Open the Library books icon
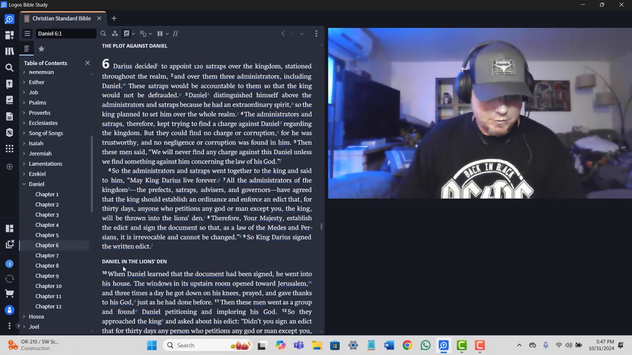 [9, 51]
